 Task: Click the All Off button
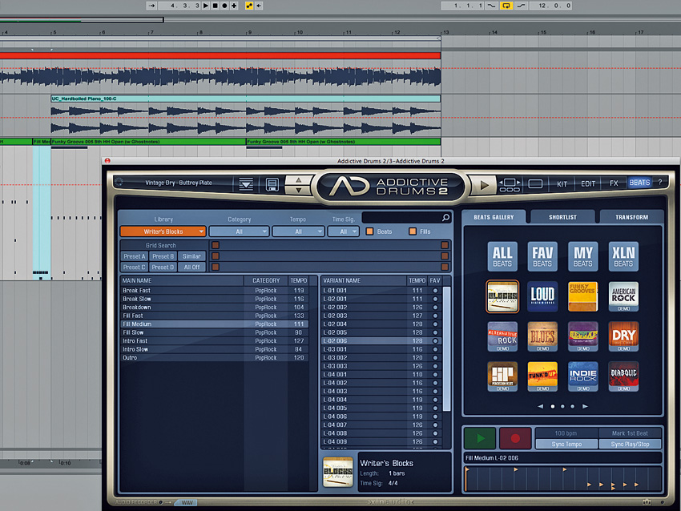191,267
